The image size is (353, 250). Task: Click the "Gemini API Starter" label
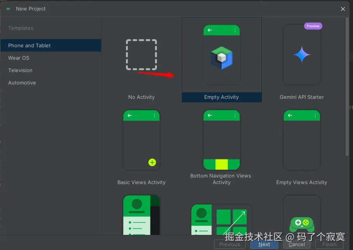pos(302,97)
